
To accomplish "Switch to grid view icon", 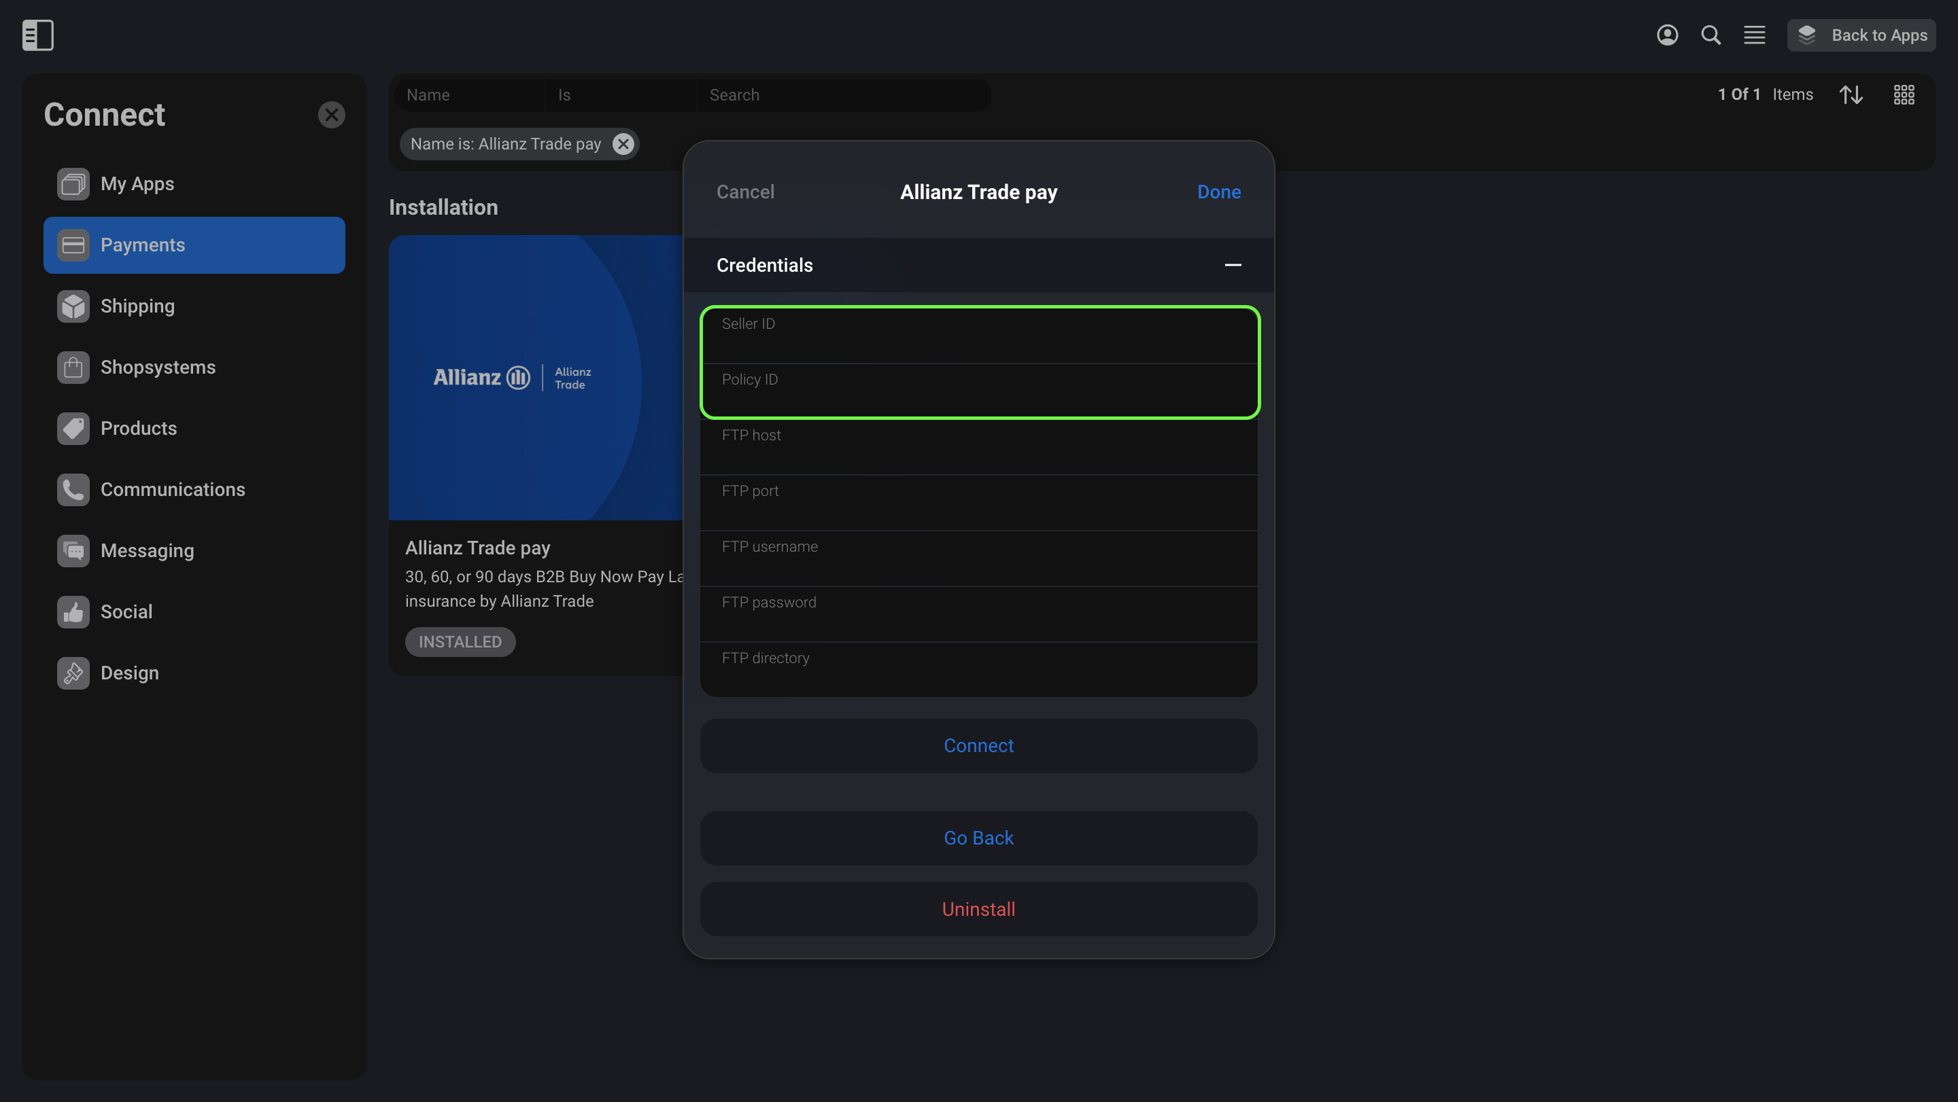I will coord(1904,94).
